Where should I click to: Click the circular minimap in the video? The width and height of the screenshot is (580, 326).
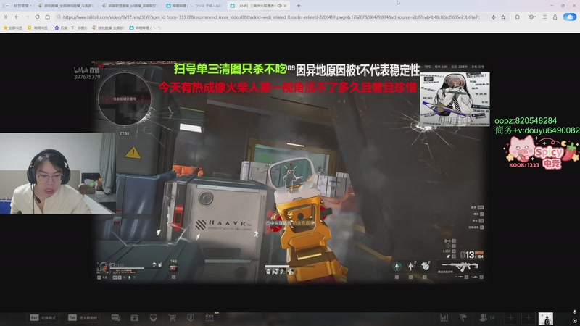(125, 99)
